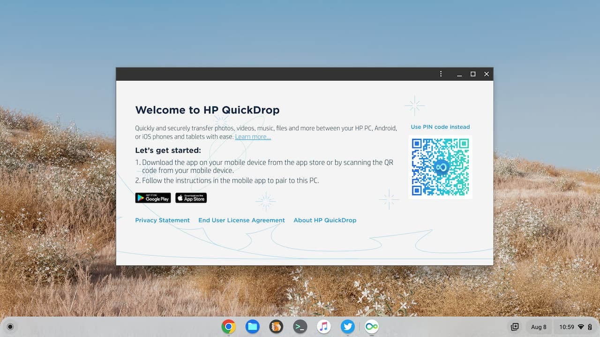The height and width of the screenshot is (337, 600).
Task: Open the three-dot menu in the title bar
Action: [x=441, y=74]
